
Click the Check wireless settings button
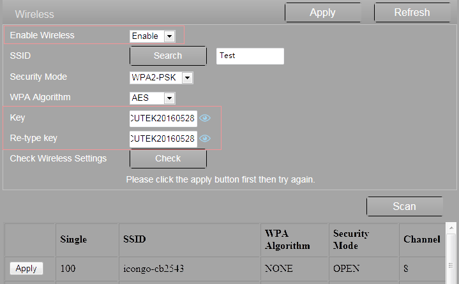[x=168, y=158]
